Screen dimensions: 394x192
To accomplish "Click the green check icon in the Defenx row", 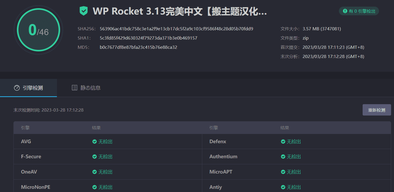I will pyautogui.click(x=283, y=142).
